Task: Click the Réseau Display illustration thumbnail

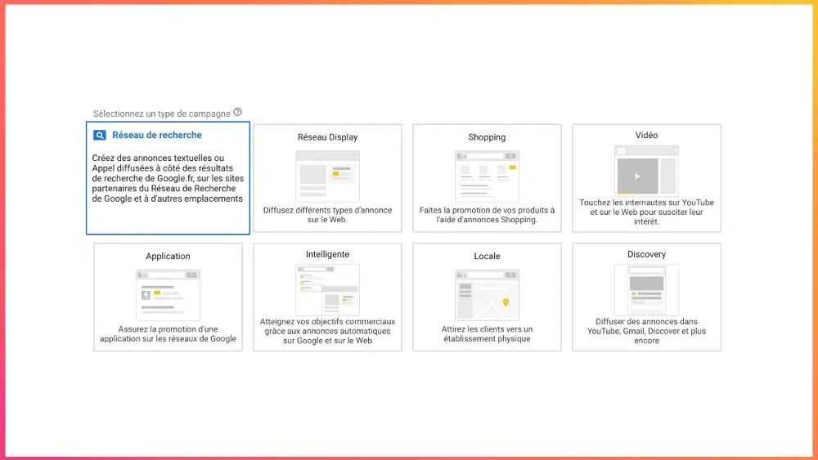Action: pyautogui.click(x=327, y=176)
